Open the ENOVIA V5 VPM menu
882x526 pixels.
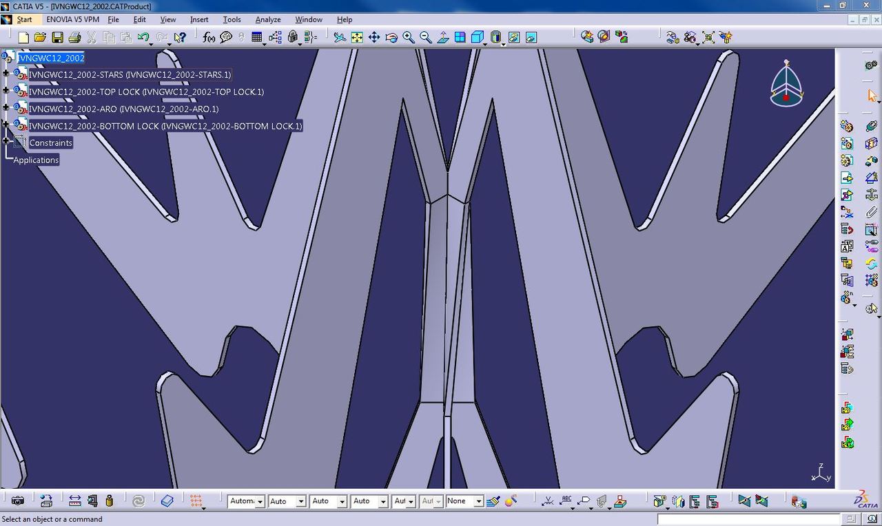pyautogui.click(x=73, y=19)
